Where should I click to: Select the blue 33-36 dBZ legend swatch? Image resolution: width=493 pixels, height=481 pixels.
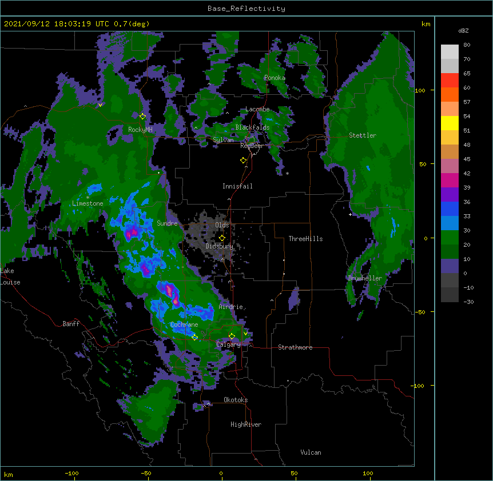click(x=450, y=209)
